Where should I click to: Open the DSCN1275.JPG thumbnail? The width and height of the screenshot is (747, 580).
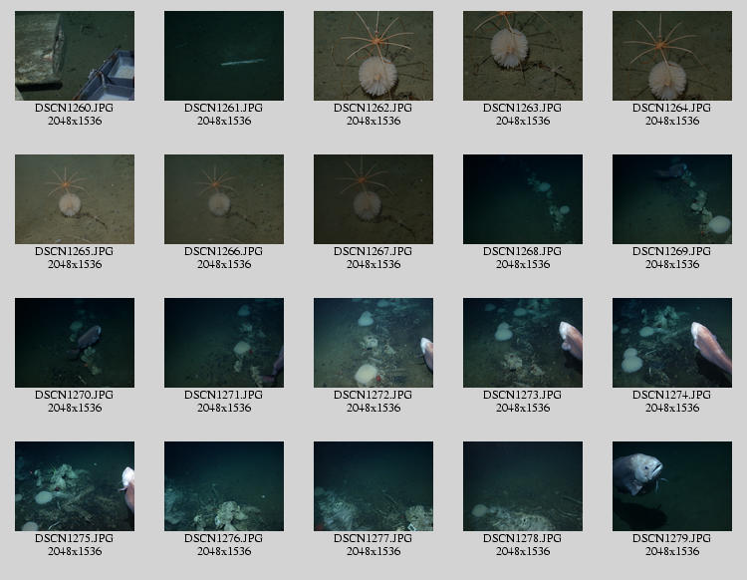tap(75, 486)
